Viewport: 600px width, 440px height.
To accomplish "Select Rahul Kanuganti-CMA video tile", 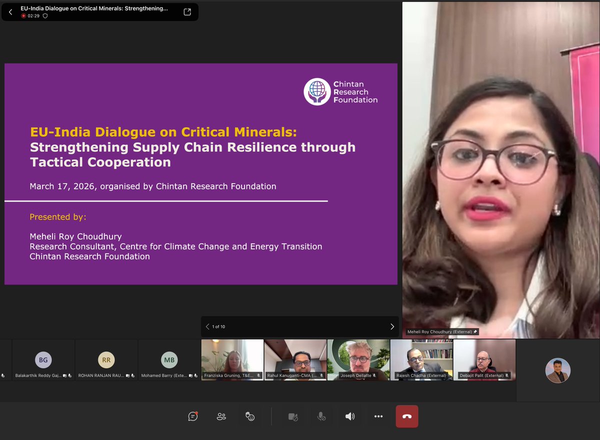I will click(x=295, y=360).
